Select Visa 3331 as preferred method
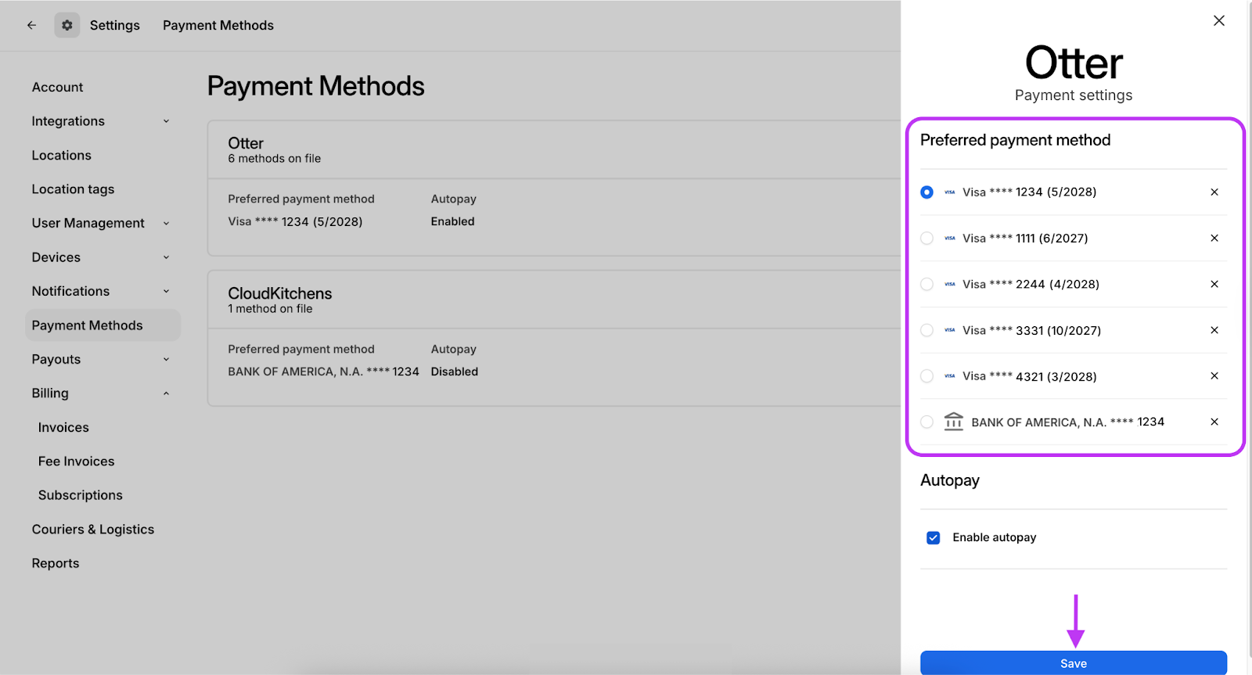The image size is (1252, 675). [926, 330]
